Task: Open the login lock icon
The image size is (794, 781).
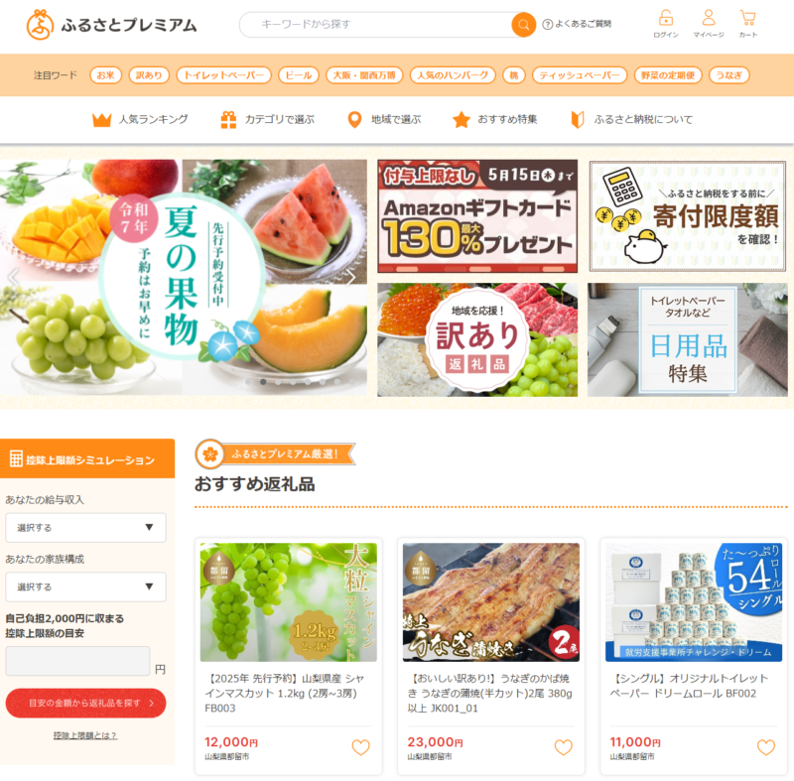Action: 665,24
